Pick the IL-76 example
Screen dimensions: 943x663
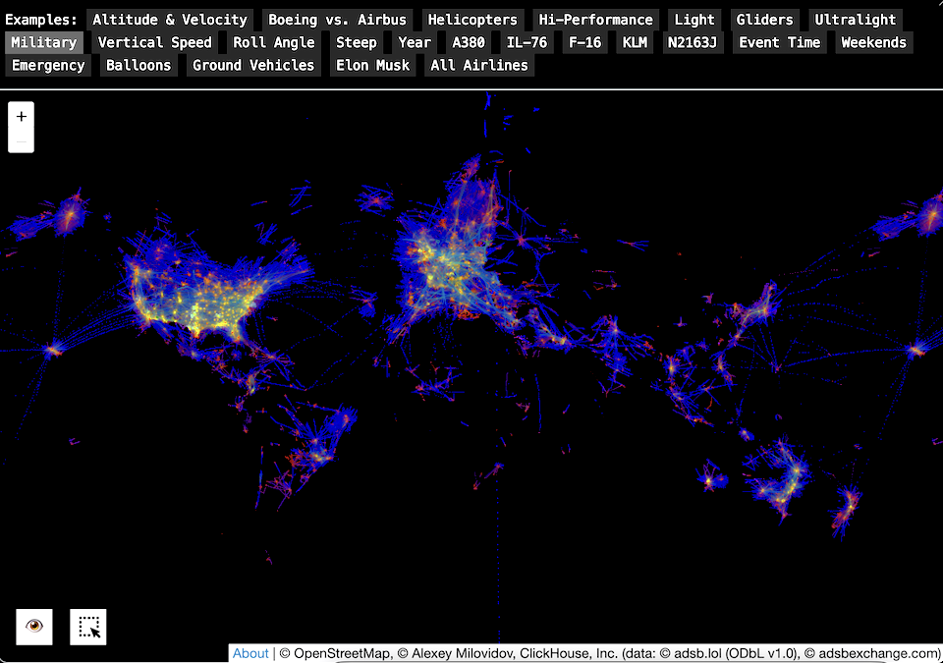[x=527, y=42]
